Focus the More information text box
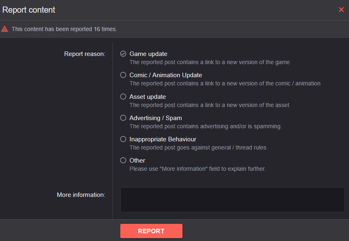The width and height of the screenshot is (349, 241). pyautogui.click(x=232, y=200)
